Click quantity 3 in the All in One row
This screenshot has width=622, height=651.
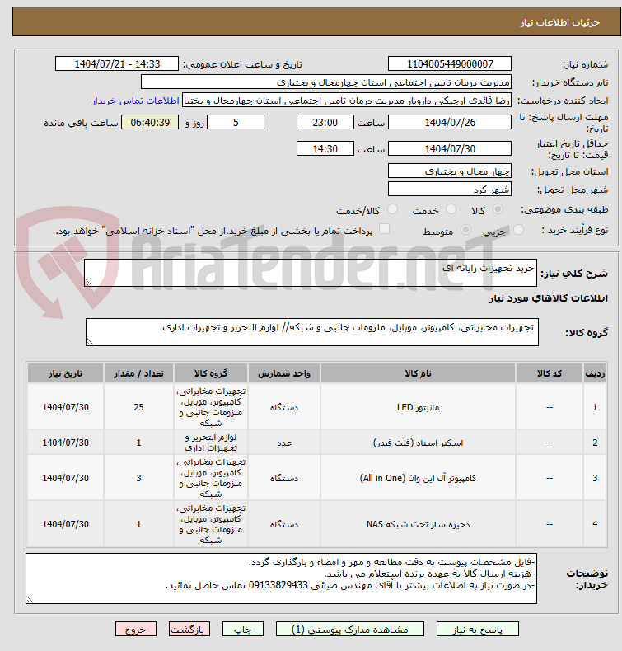tap(138, 478)
